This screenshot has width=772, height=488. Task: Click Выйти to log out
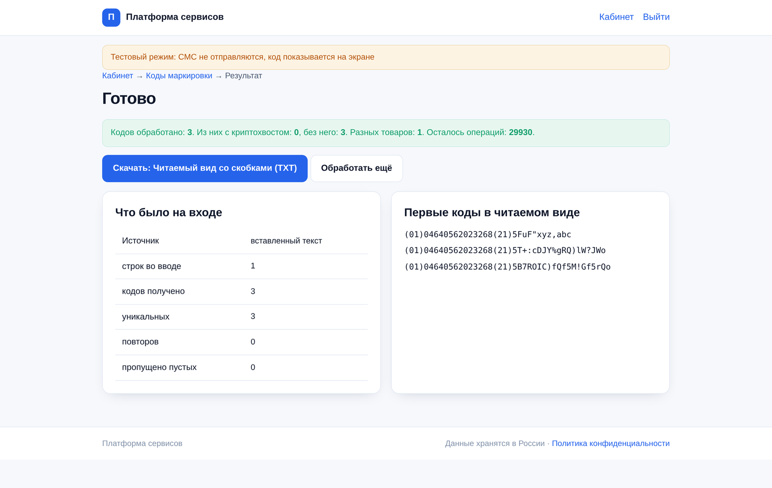click(x=656, y=17)
